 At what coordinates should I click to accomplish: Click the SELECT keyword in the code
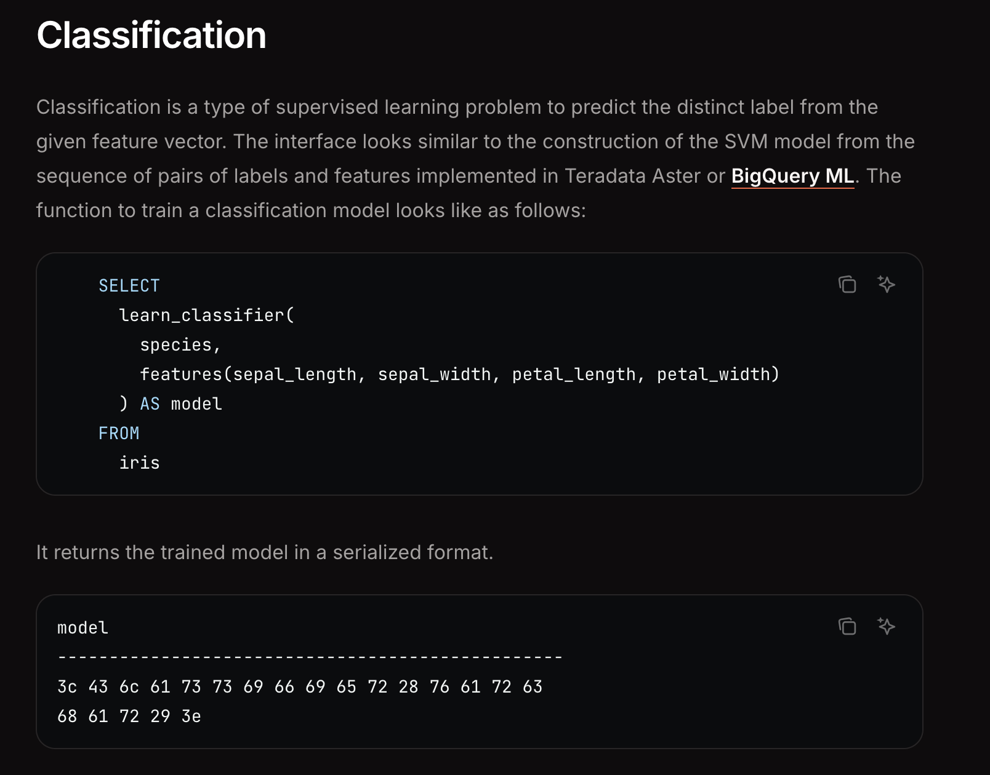[x=129, y=286]
